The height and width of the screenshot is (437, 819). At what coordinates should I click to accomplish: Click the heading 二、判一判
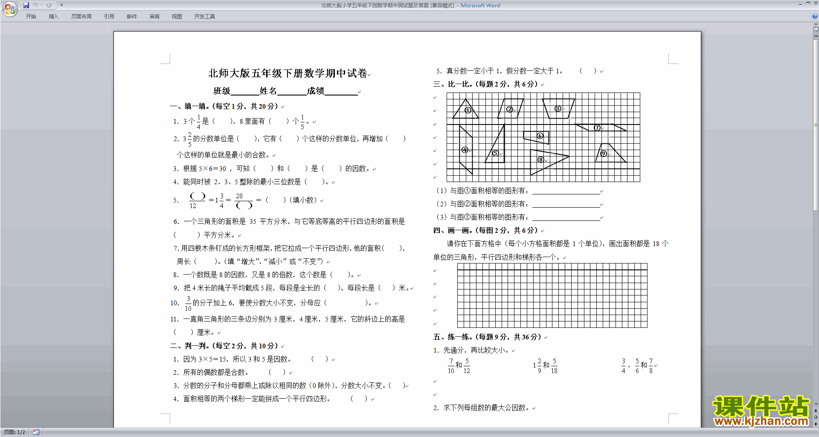point(224,346)
